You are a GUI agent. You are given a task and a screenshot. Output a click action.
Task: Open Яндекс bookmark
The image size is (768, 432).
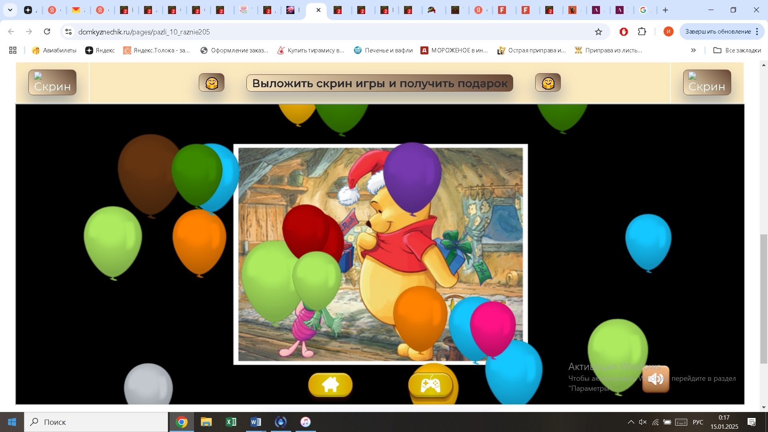(x=100, y=50)
